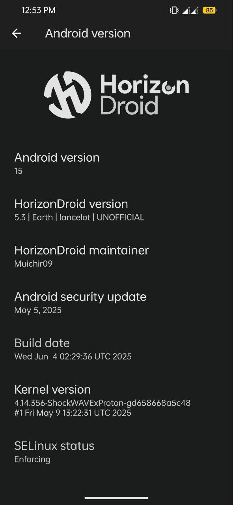Open the Android version entry
This screenshot has width=233, height=505.
(116, 163)
